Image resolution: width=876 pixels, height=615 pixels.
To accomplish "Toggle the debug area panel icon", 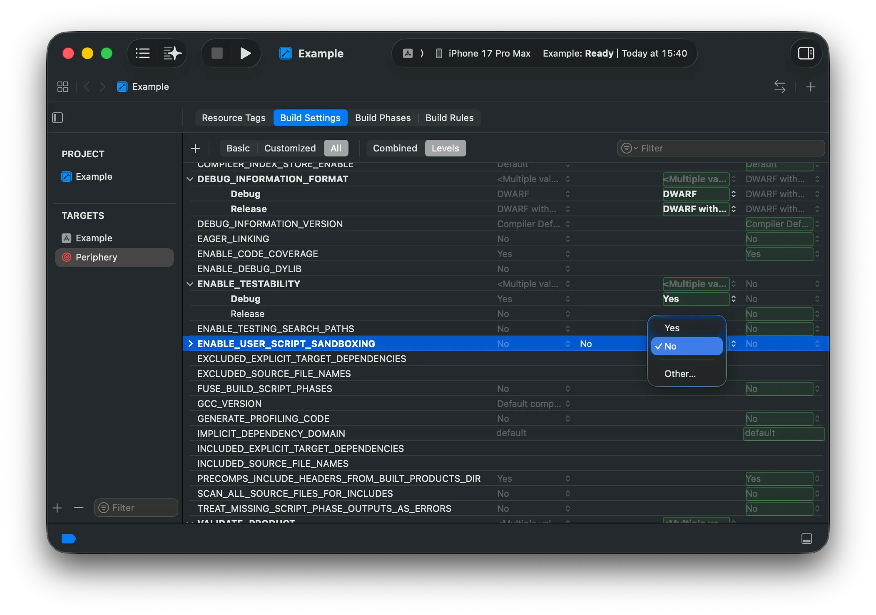I will tap(806, 538).
